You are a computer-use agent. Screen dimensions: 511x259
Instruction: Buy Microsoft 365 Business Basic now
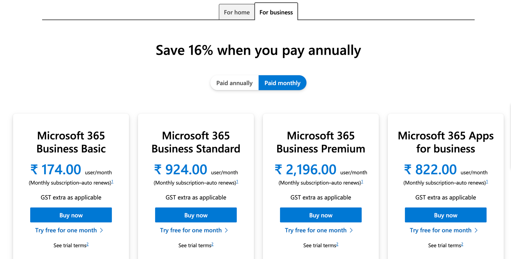(71, 215)
